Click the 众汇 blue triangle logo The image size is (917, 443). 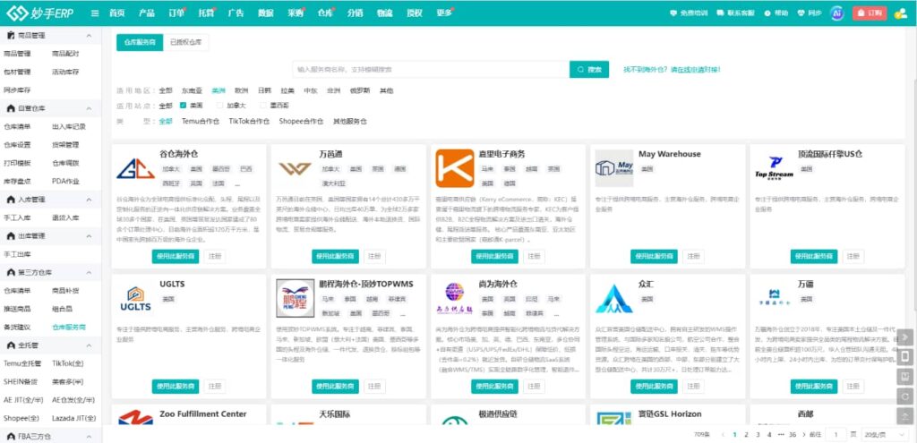614,299
